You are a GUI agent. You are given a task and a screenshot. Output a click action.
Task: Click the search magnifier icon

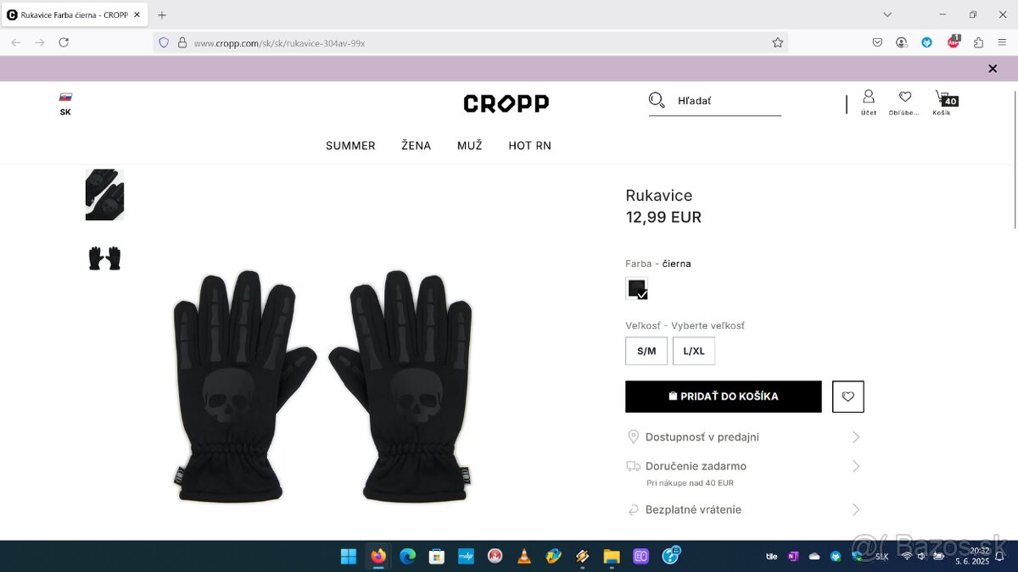pos(657,101)
